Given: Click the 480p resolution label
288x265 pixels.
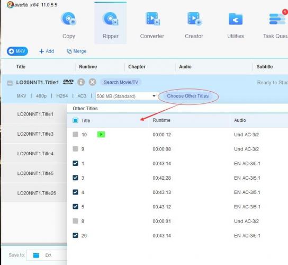Looking at the screenshot, I should coord(41,96).
